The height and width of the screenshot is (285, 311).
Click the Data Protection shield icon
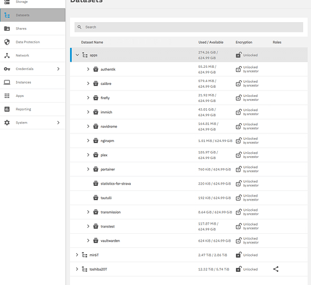click(x=7, y=42)
